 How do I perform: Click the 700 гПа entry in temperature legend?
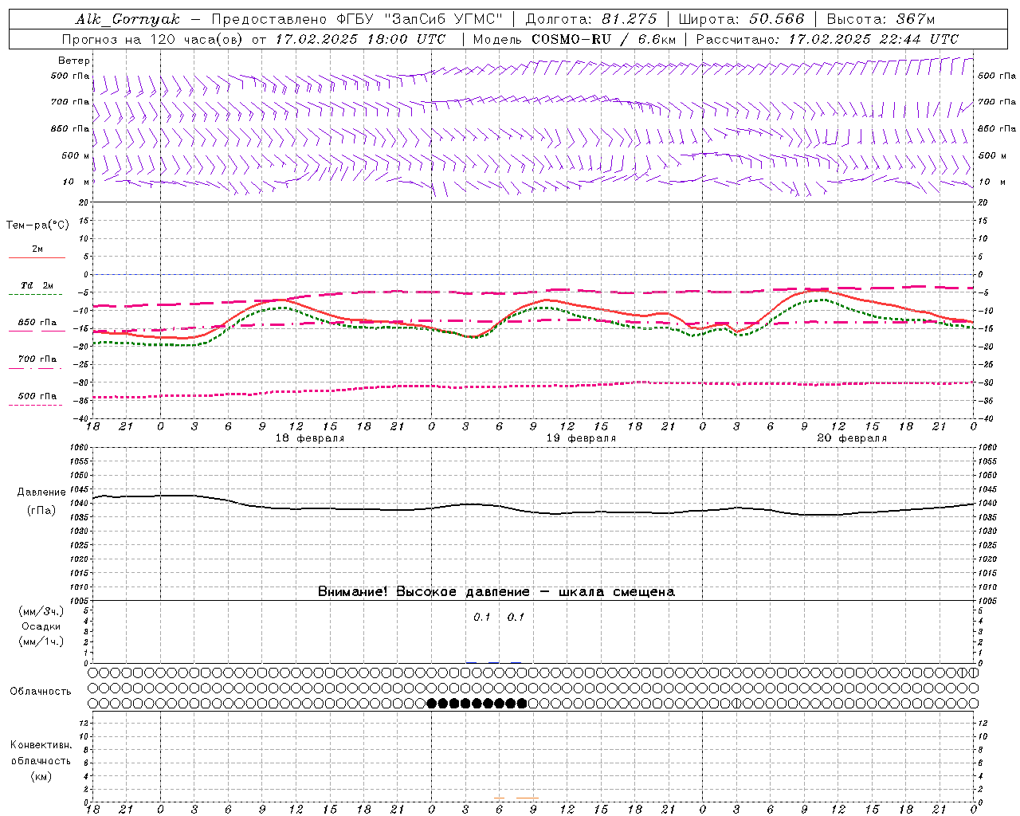click(37, 359)
